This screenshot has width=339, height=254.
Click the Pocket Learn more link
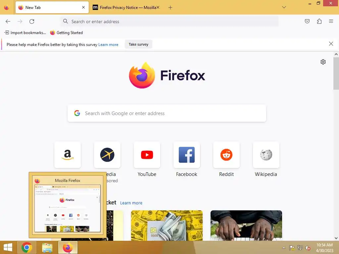[x=131, y=203]
